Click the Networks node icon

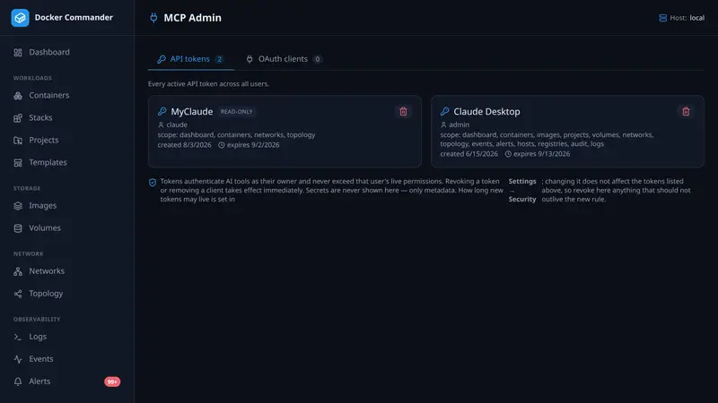18,271
